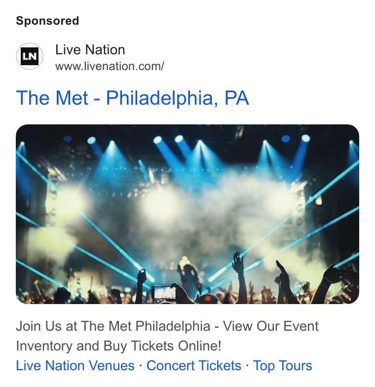The width and height of the screenshot is (375, 387).
Task: Click the Live Nation LN logo icon
Action: [30, 56]
